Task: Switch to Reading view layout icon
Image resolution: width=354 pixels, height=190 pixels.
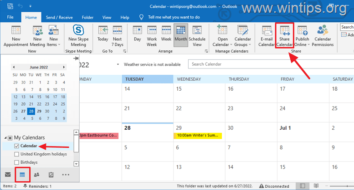Action: pos(316,186)
